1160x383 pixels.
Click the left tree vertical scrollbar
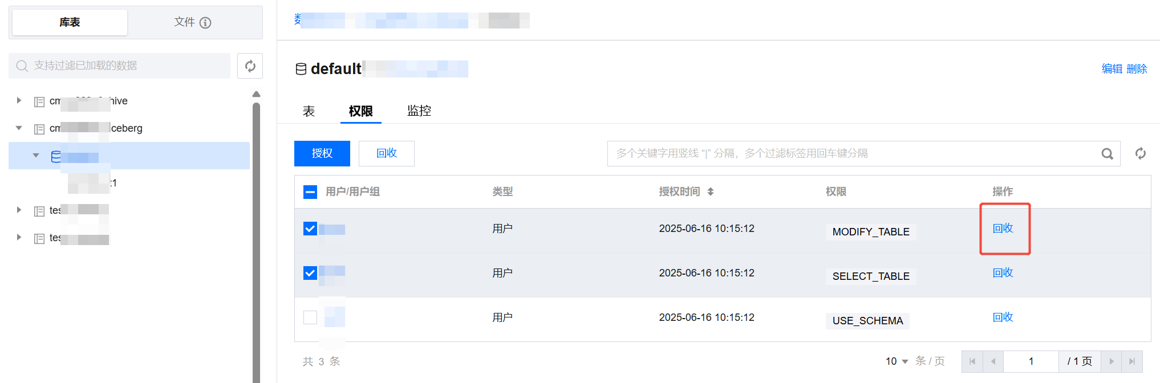pos(256,239)
